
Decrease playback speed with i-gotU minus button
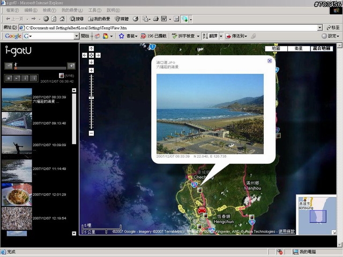9,66
